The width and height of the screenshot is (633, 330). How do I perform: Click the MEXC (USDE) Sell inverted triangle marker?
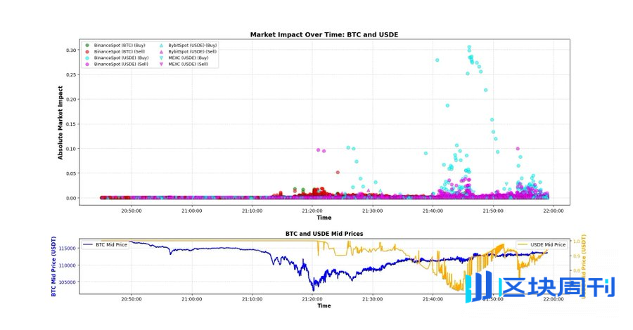point(161,64)
